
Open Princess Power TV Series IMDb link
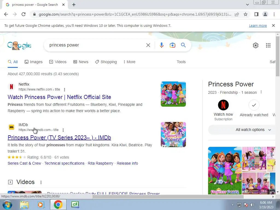coord(59,138)
